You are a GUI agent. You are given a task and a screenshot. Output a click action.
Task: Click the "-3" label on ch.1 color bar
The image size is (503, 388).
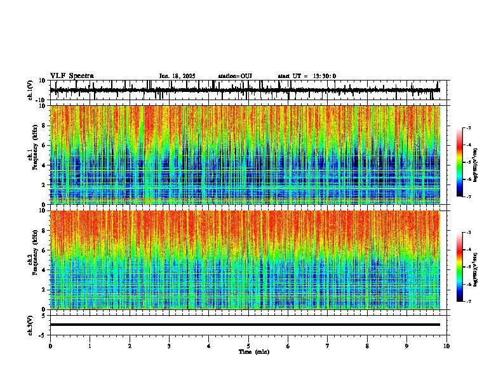(x=469, y=127)
